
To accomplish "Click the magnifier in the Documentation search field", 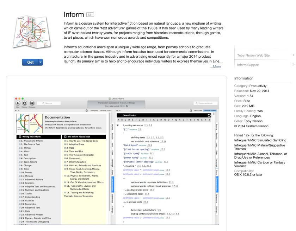I will pos(196,103).
